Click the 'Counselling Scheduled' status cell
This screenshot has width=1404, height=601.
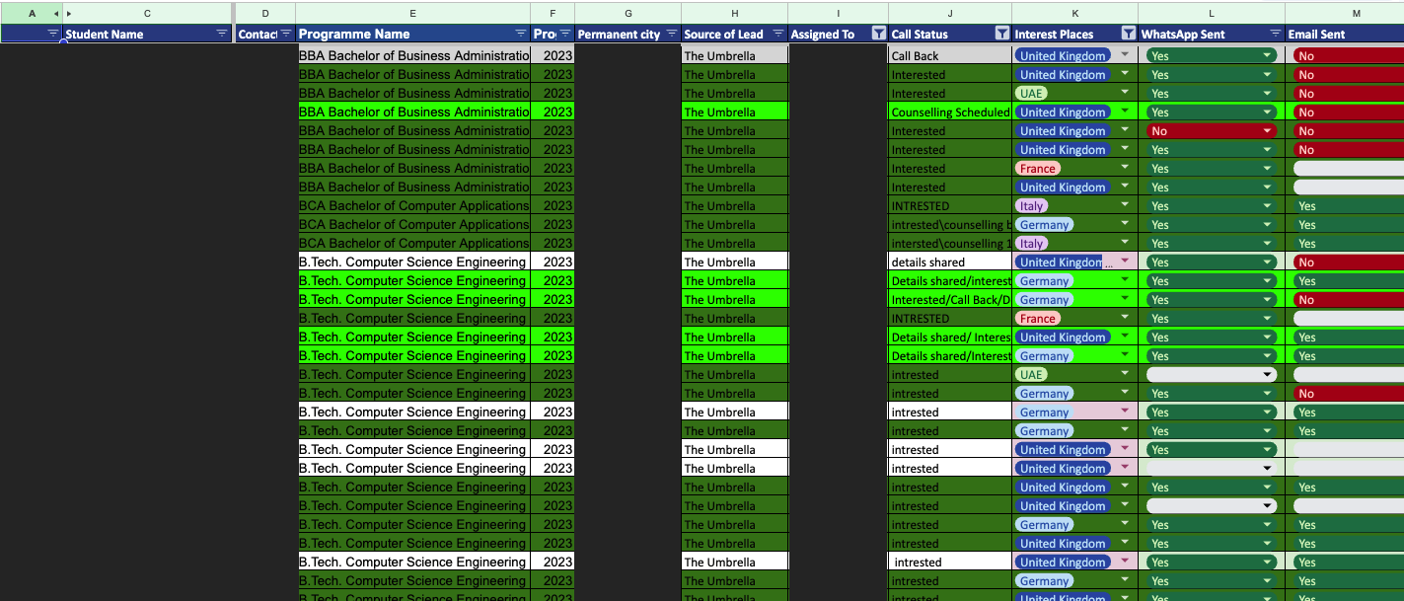[950, 112]
